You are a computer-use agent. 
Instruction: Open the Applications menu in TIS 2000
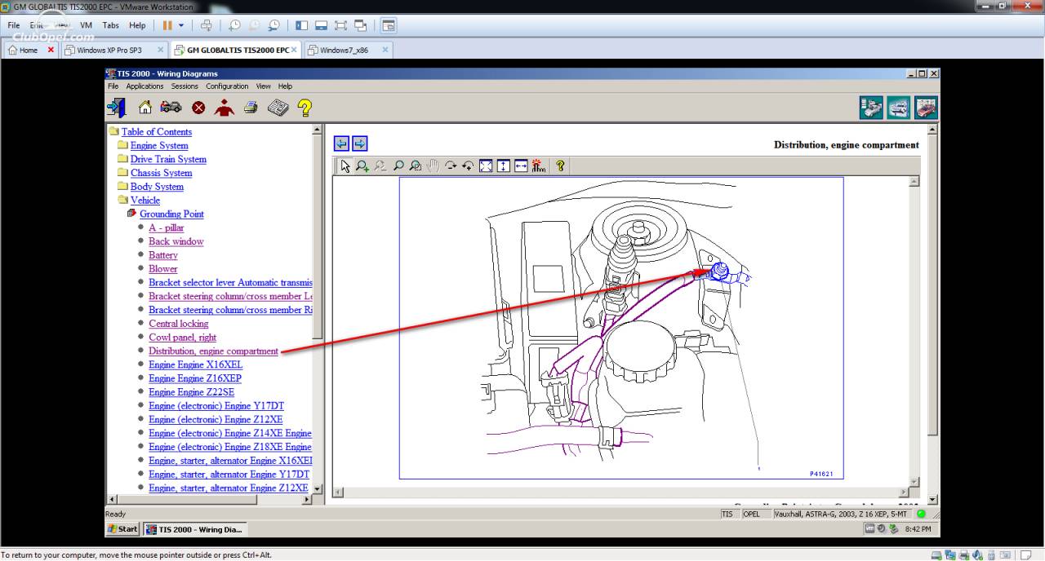[145, 86]
